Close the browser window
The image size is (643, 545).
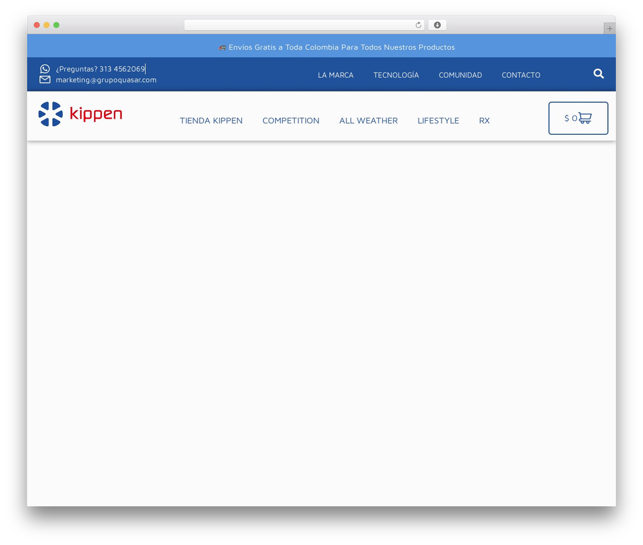(x=37, y=25)
